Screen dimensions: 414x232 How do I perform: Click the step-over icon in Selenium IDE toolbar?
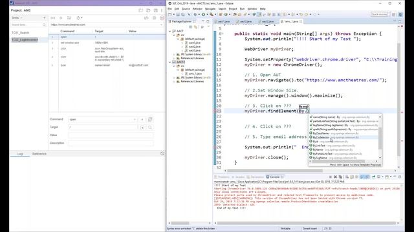(x=69, y=18)
